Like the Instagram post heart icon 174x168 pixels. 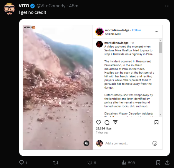point(99,122)
